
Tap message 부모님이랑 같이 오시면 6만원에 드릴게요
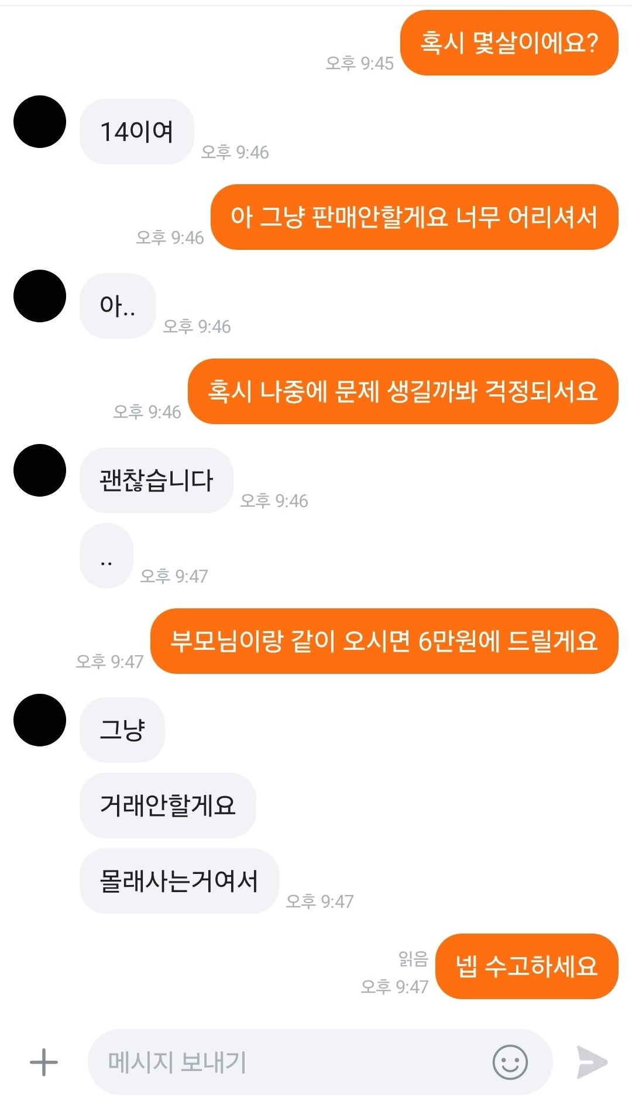(384, 641)
